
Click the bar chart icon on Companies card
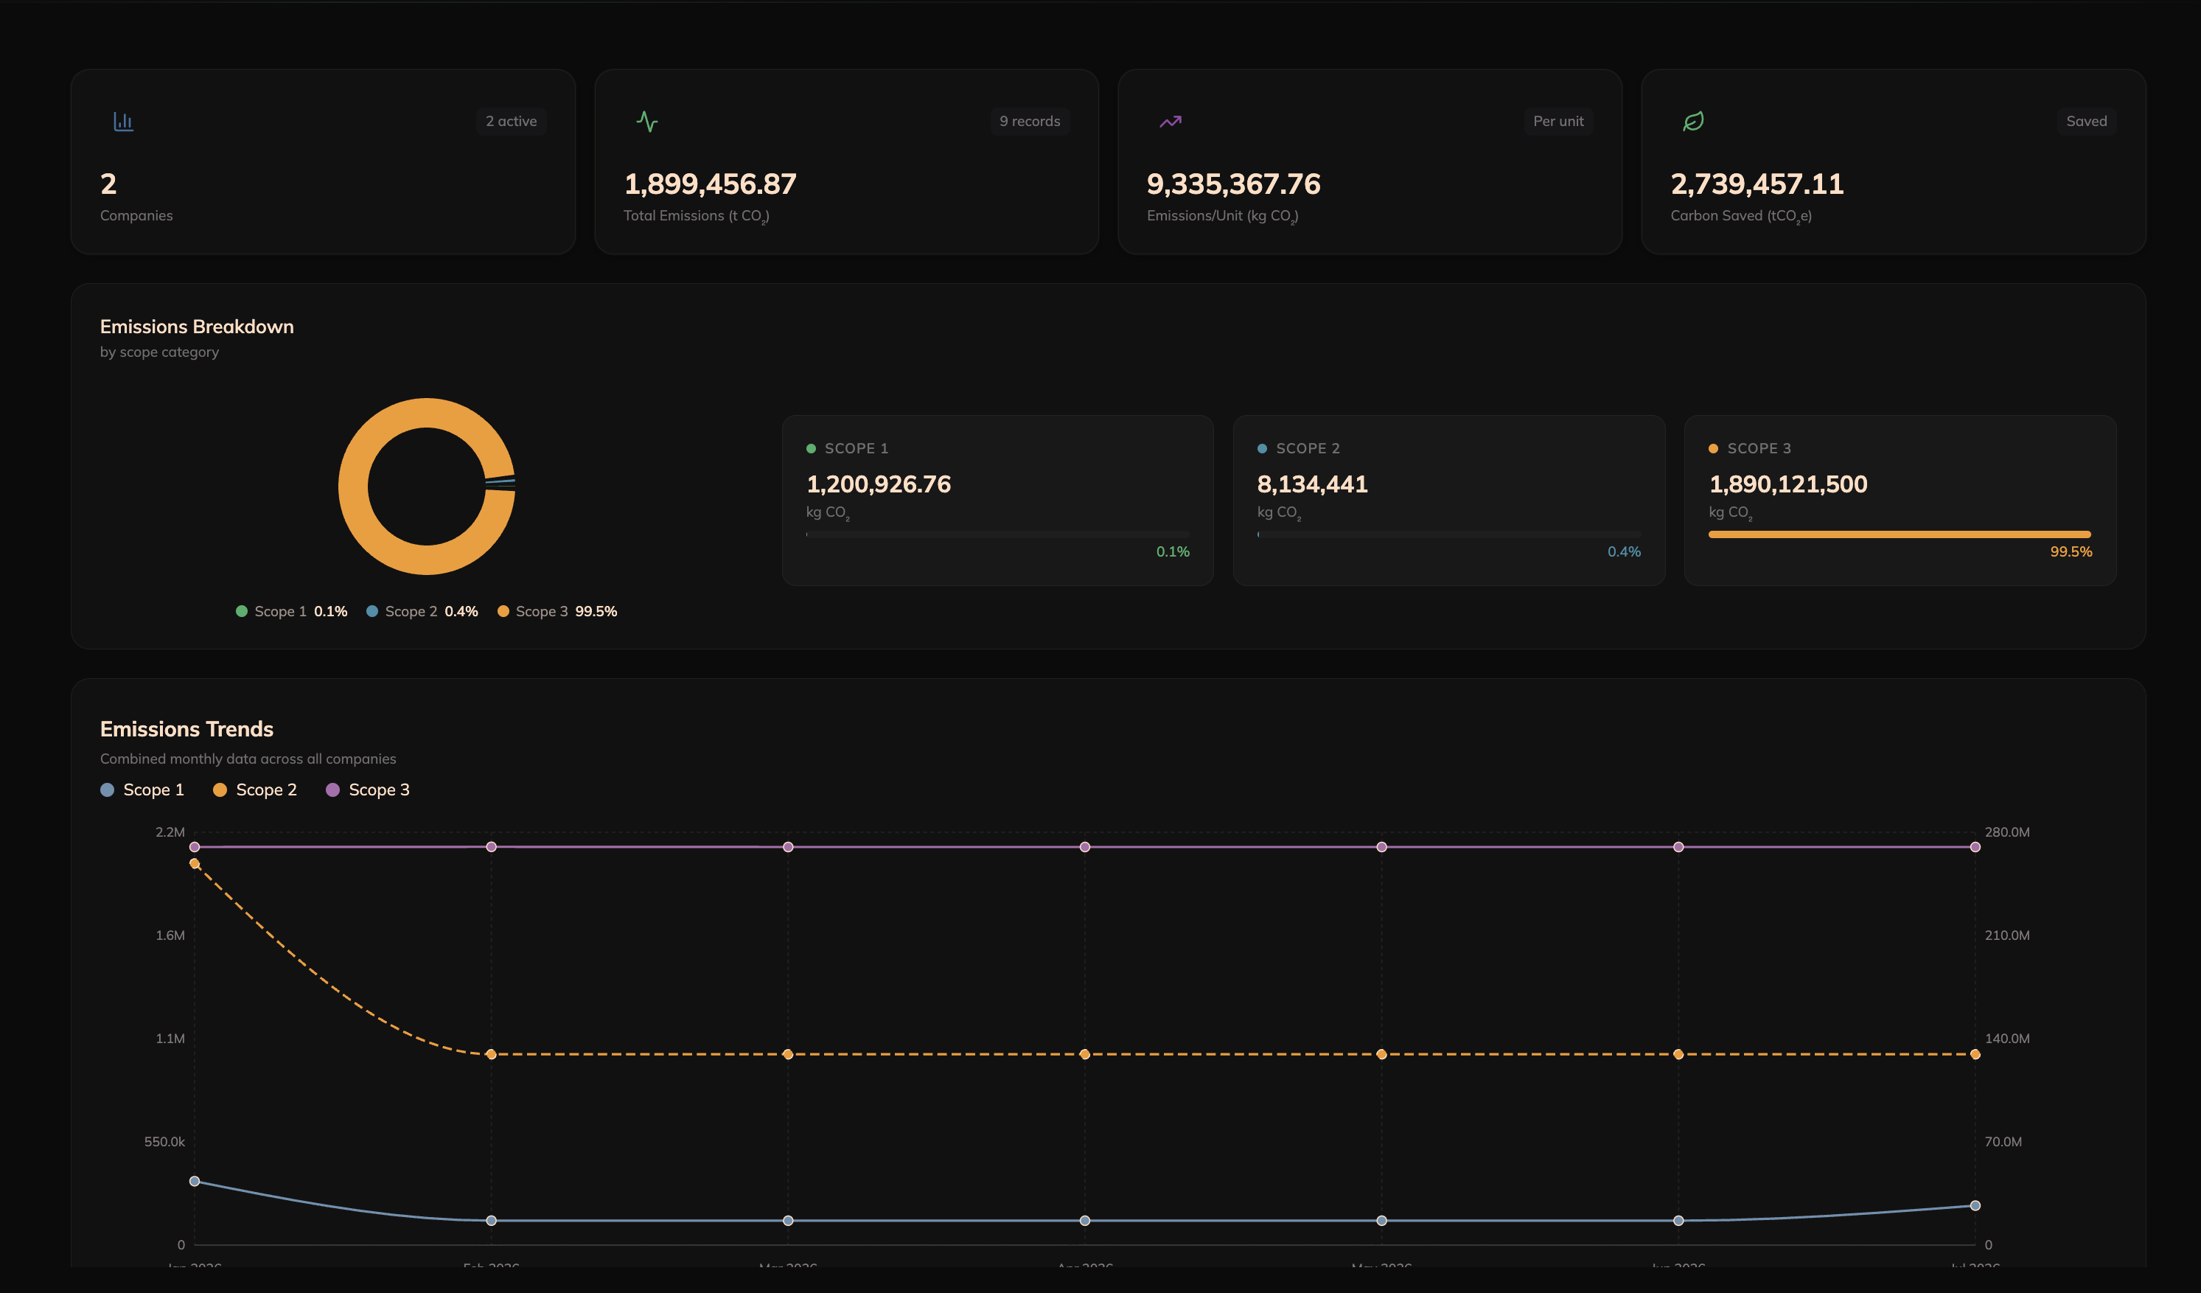point(123,122)
